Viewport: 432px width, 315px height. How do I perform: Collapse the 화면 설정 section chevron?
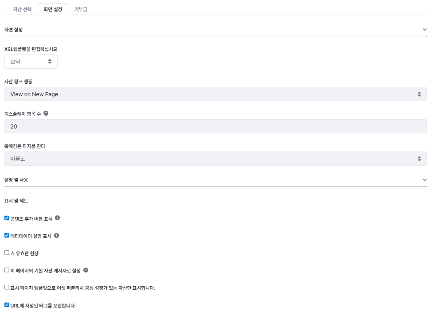pos(424,30)
